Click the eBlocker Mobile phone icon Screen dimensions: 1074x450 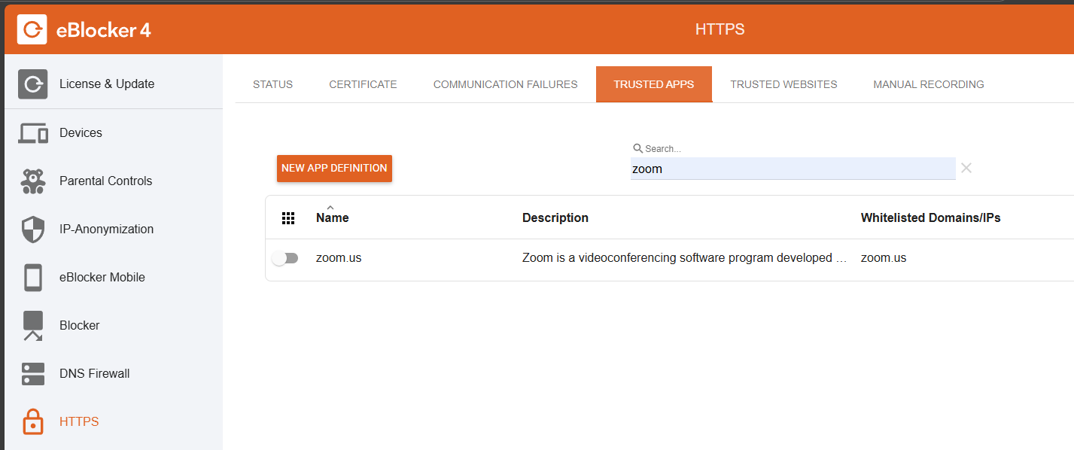(33, 278)
